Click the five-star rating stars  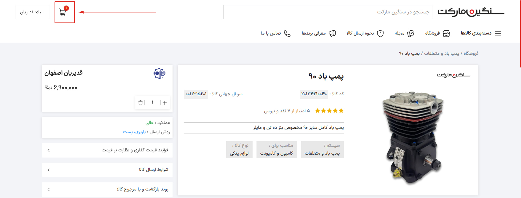[x=329, y=111]
